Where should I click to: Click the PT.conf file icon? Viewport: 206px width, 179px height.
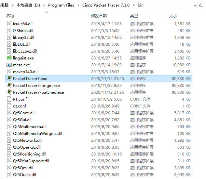point(9,99)
